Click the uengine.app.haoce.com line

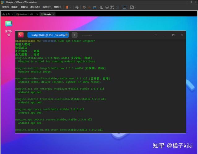pyautogui.click(x=49, y=109)
